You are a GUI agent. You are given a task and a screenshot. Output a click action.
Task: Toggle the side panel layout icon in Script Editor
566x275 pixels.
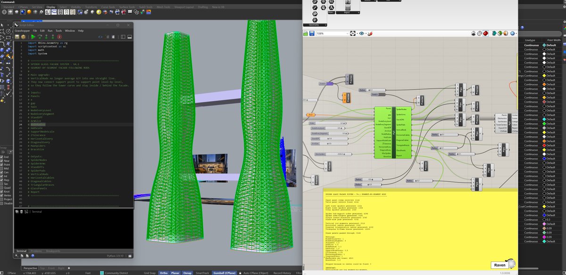click(123, 37)
